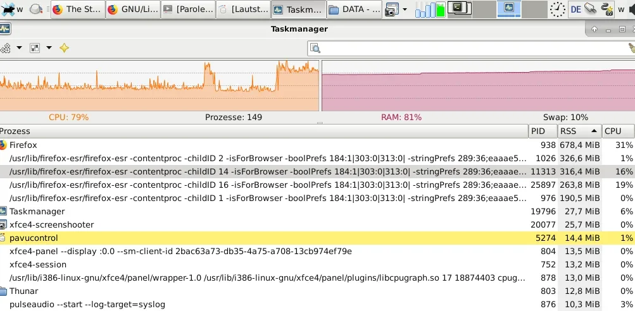Click the Taskmanager process row icon
This screenshot has width=635, height=311.
pyautogui.click(x=3, y=211)
